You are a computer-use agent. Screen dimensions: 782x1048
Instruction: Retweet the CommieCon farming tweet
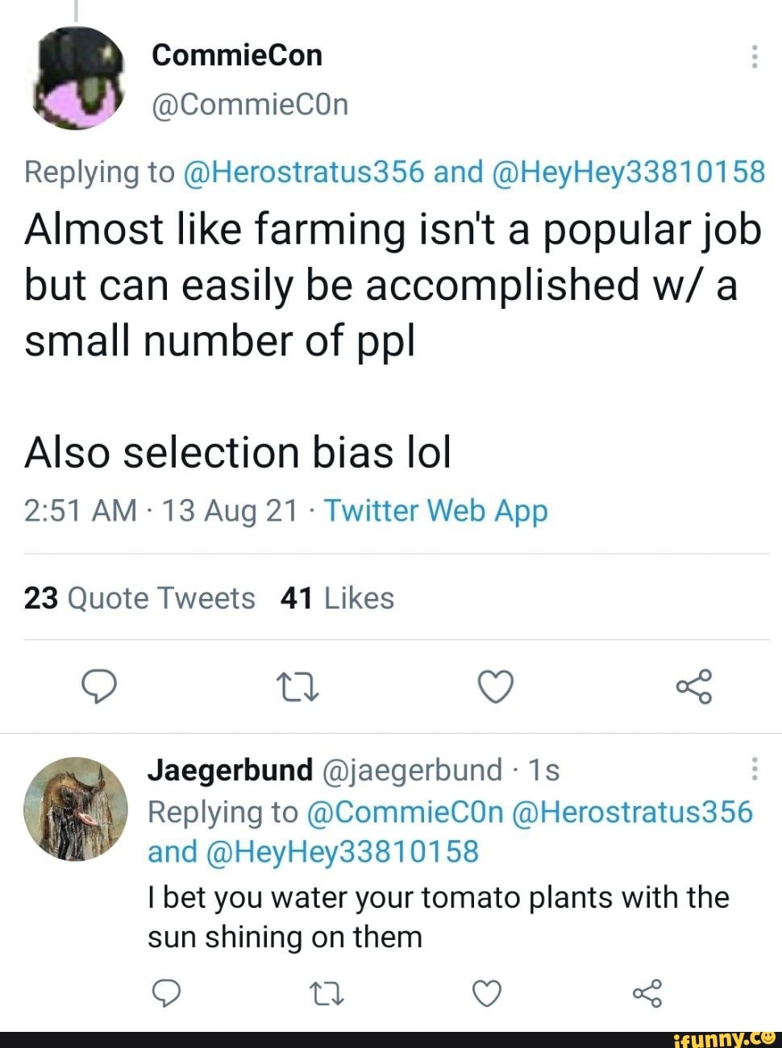pos(297,688)
